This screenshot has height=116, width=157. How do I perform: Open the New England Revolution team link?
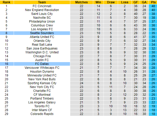[x=42, y=10]
